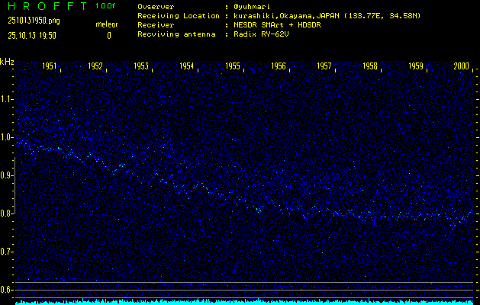Select the 2000 time marker
The height and width of the screenshot is (305, 480).
[x=461, y=67]
